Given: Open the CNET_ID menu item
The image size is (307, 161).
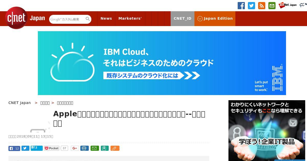Looking at the screenshot, I should coord(182,18).
